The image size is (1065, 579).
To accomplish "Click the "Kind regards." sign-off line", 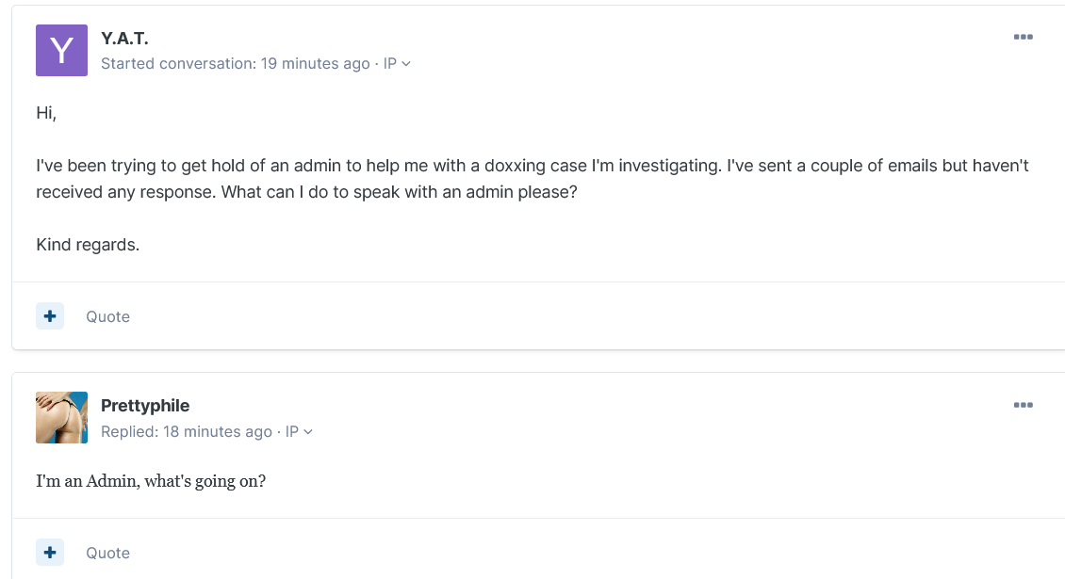I will pos(88,245).
